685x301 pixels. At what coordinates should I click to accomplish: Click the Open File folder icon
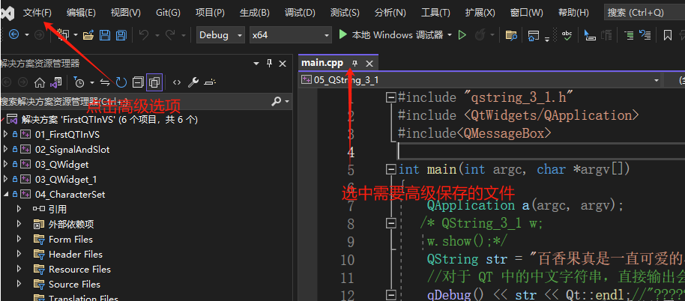click(88, 35)
